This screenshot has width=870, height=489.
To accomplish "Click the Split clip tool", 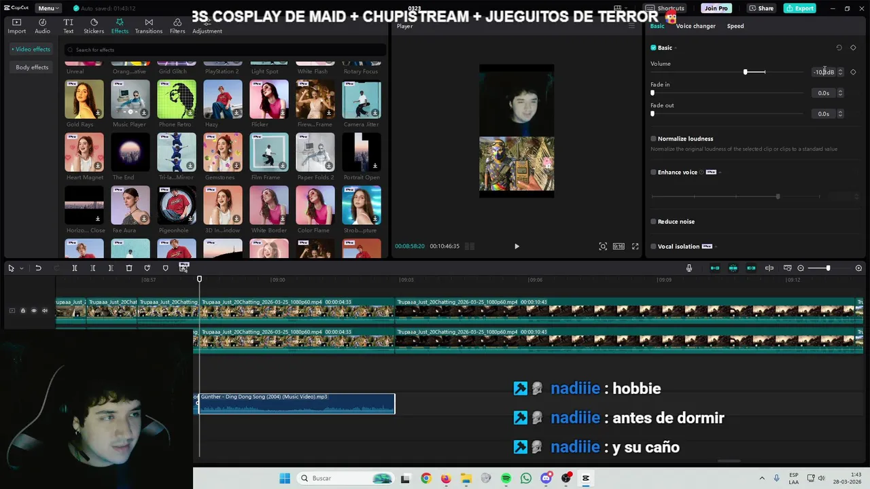I will [x=75, y=268].
